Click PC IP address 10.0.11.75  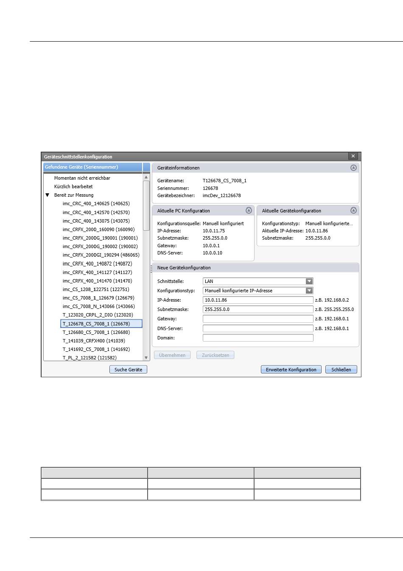click(214, 231)
